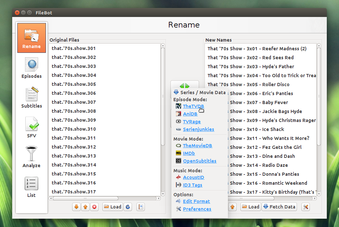Move original file up with arrow button
Viewport: 339px width, 227px height.
coord(85,207)
